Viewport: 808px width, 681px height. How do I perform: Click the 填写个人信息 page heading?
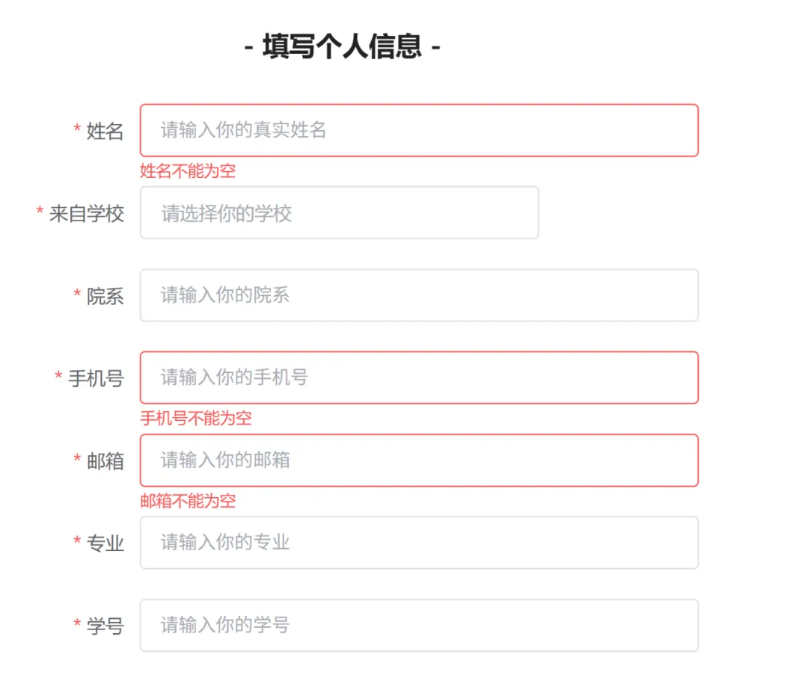[343, 48]
